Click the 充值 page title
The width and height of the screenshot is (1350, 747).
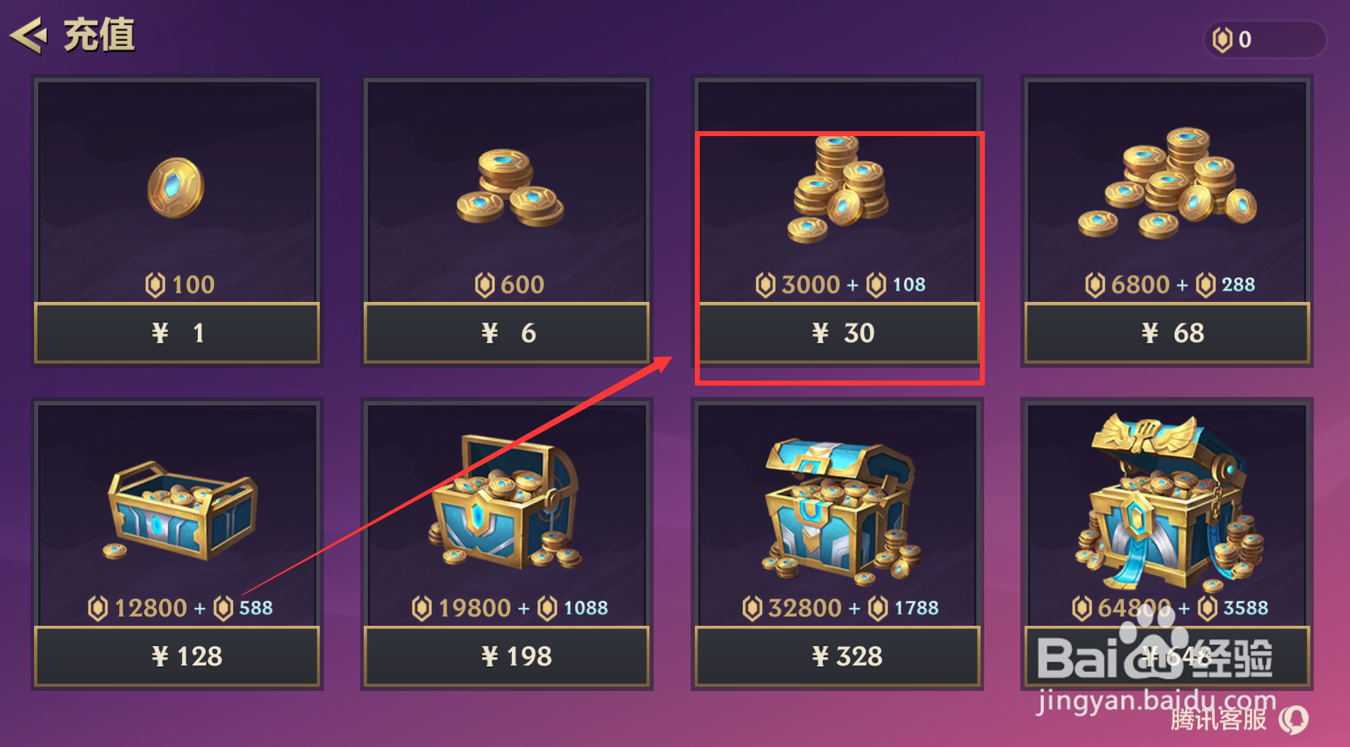(x=99, y=35)
